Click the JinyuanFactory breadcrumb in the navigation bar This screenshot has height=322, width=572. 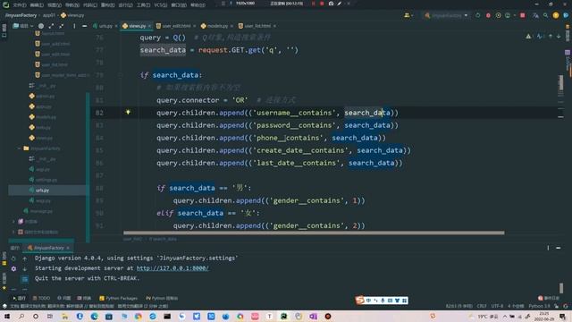coord(21,15)
